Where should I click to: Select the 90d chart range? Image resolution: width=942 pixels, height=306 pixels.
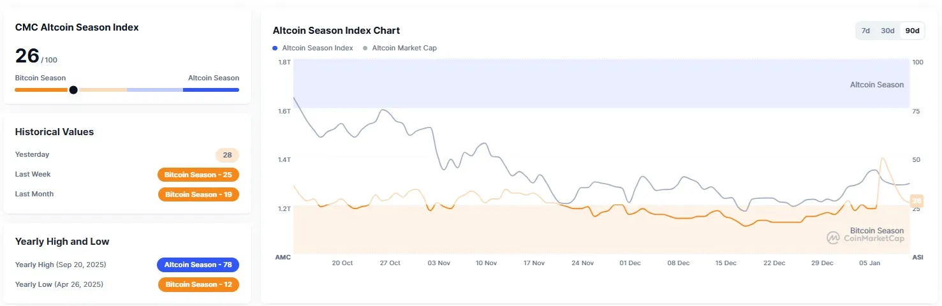[x=912, y=31]
